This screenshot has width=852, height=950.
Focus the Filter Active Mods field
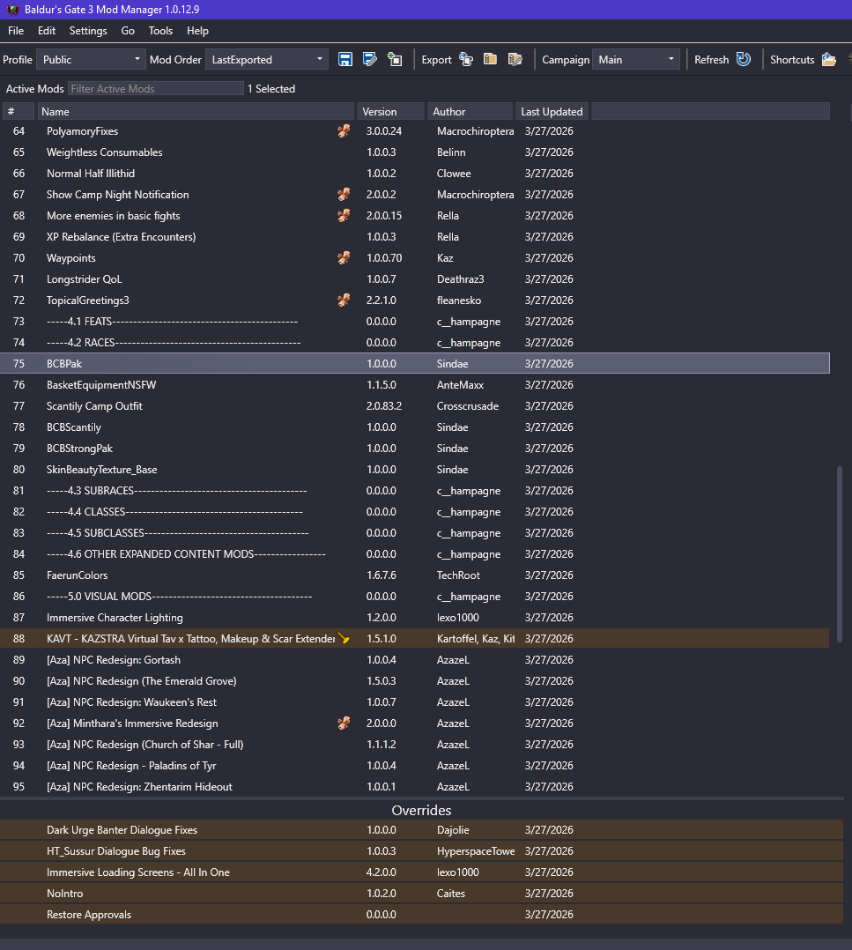coord(156,88)
